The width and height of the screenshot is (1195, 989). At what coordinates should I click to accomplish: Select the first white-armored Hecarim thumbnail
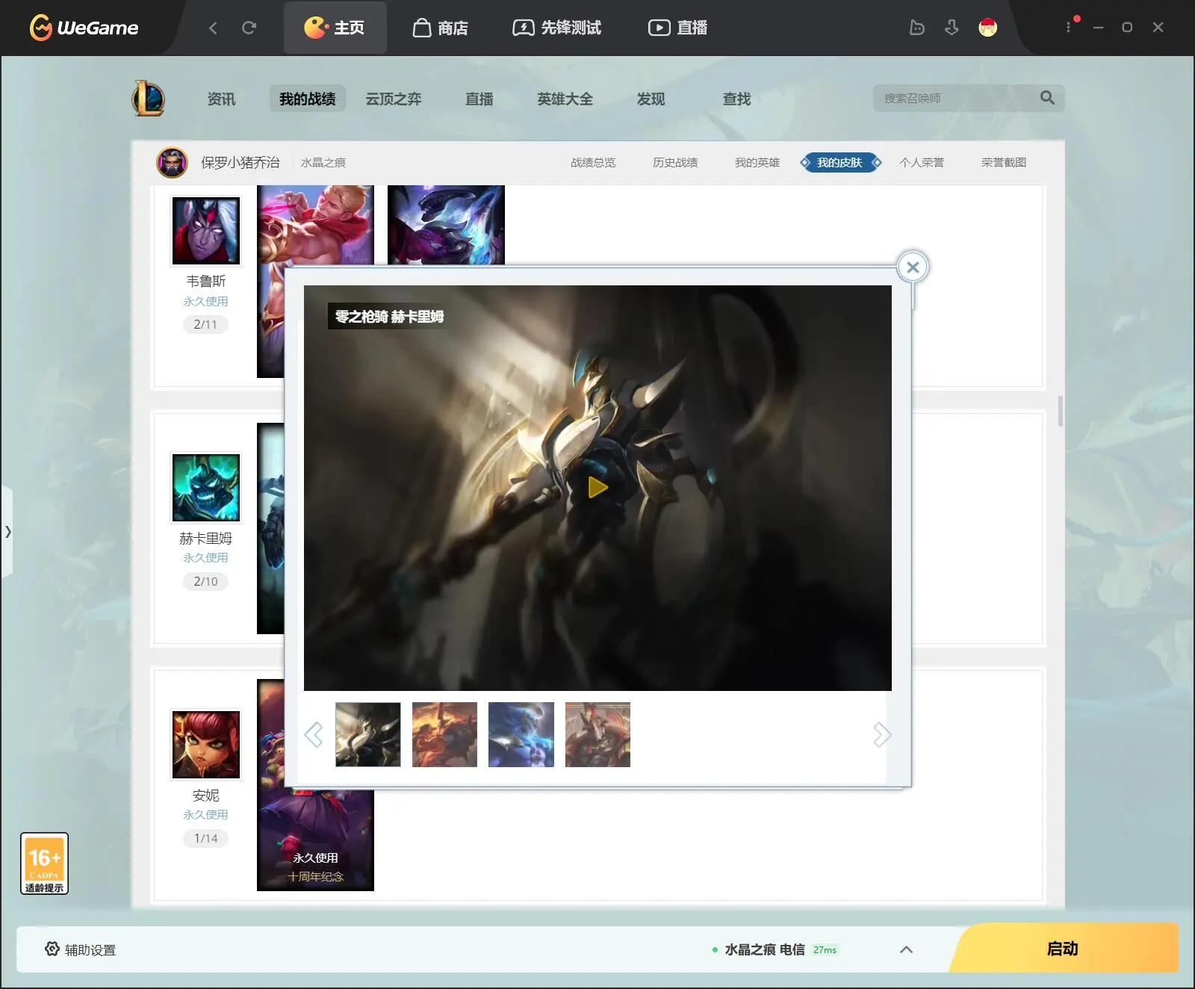[368, 734]
